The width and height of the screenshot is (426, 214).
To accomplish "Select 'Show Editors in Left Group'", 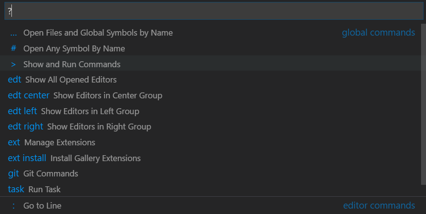I will pos(90,111).
